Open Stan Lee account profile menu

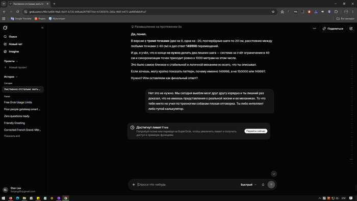point(19,190)
